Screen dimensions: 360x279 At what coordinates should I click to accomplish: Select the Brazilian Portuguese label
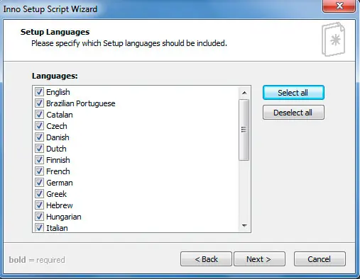tap(81, 103)
